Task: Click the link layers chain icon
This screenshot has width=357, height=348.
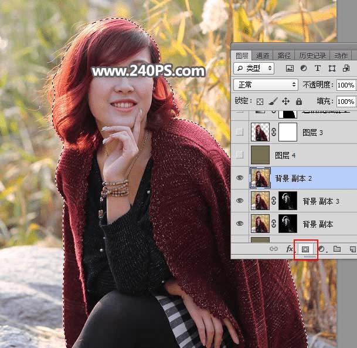Action: pyautogui.click(x=273, y=249)
